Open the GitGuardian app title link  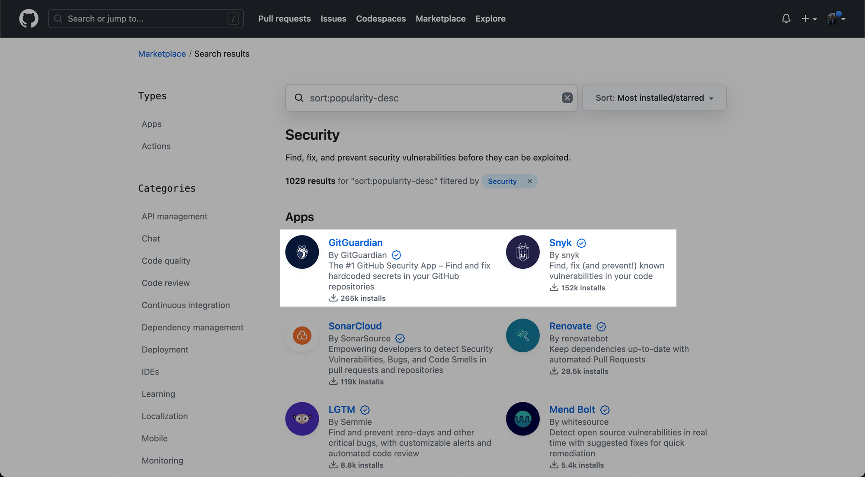356,242
